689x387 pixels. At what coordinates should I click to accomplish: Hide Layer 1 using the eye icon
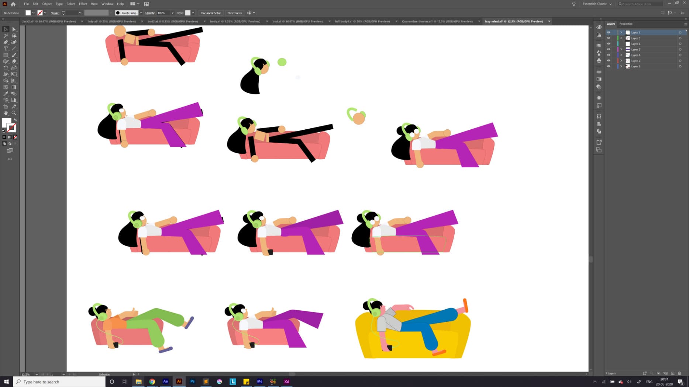(x=609, y=66)
